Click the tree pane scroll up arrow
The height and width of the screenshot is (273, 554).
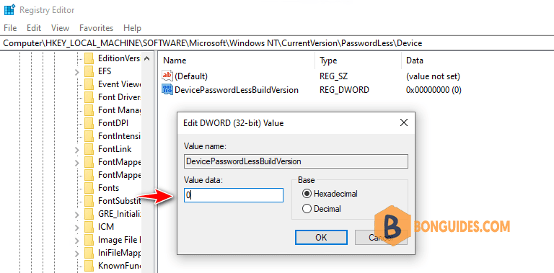(x=147, y=58)
